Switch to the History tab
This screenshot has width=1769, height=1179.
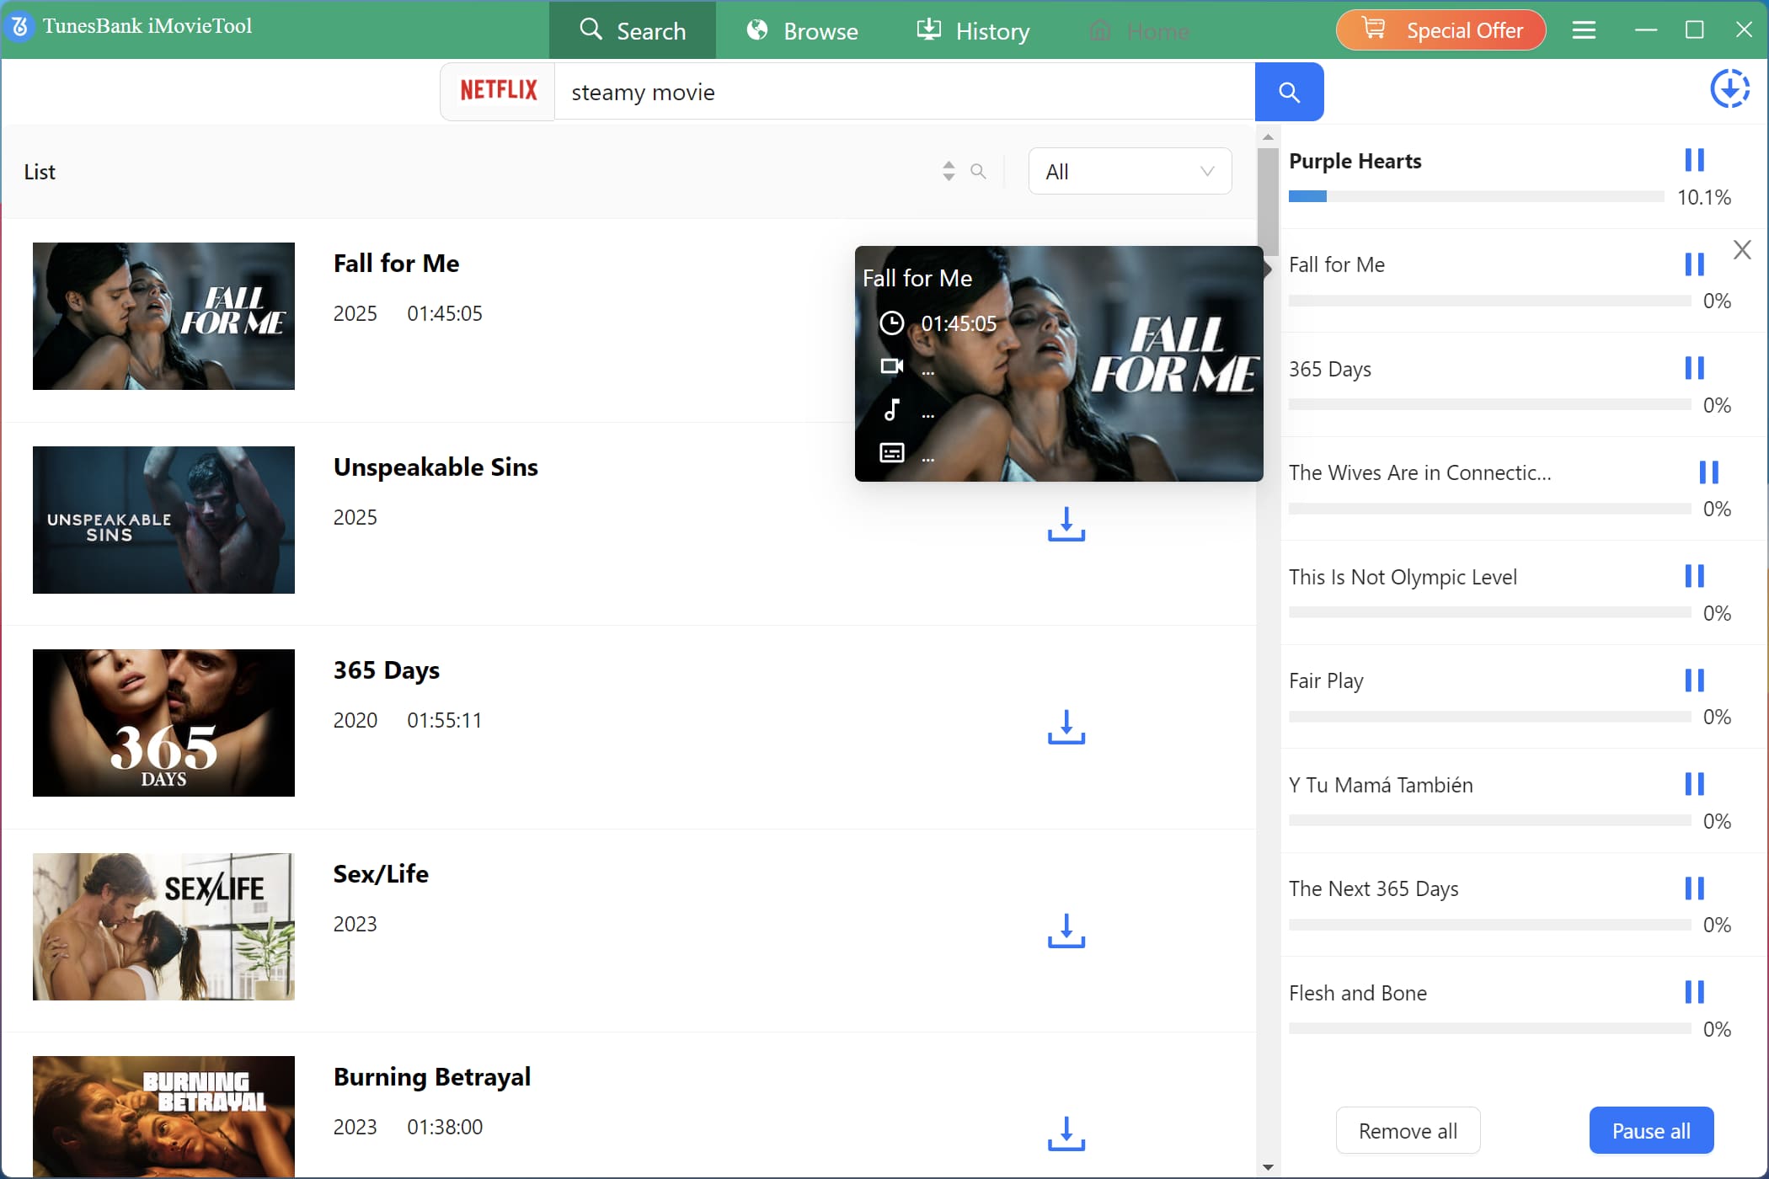tap(973, 31)
